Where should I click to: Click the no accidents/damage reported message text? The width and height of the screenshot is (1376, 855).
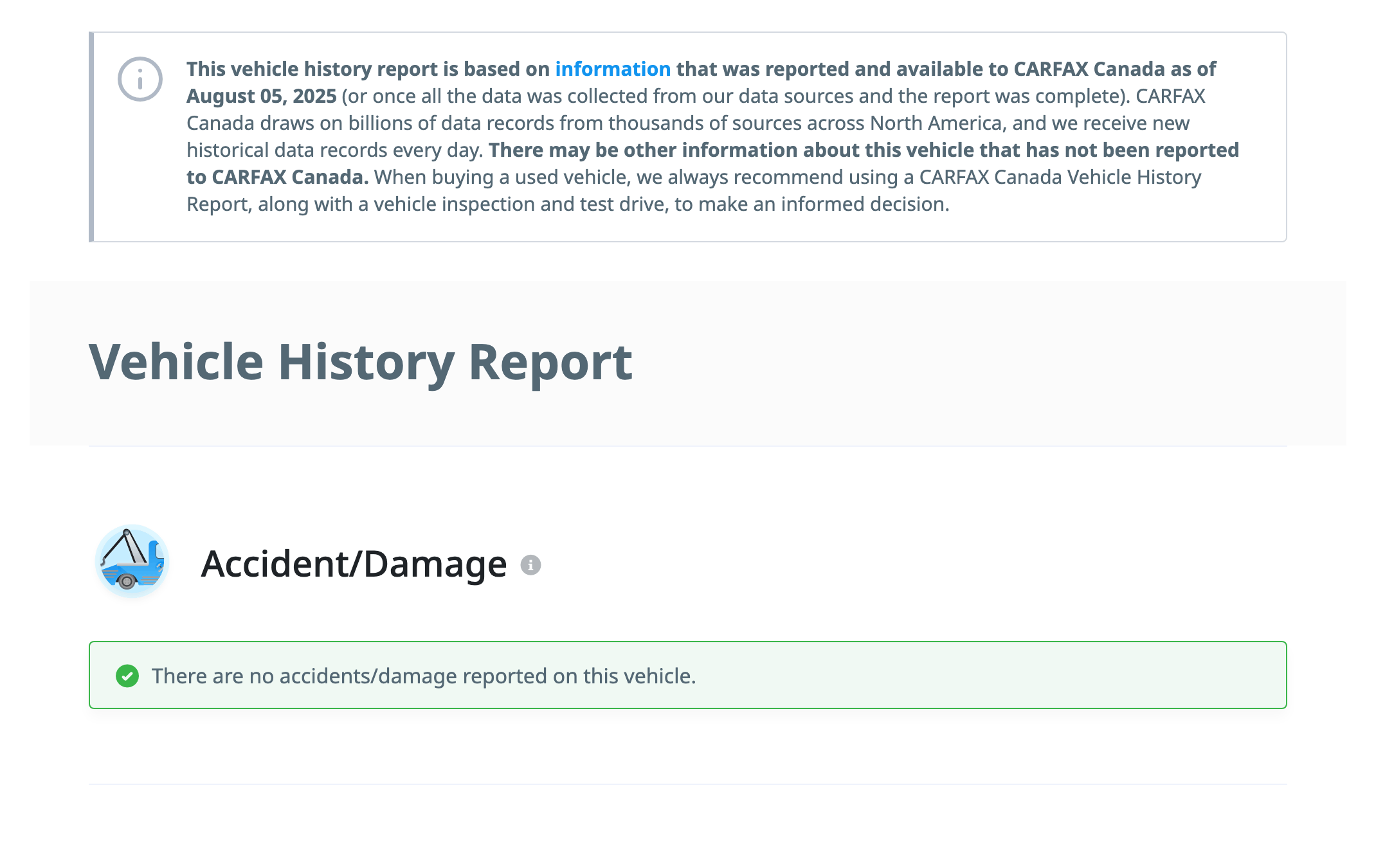424,676
